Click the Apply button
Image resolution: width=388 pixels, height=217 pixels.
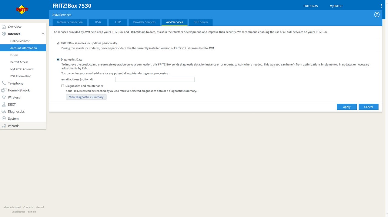click(x=347, y=107)
